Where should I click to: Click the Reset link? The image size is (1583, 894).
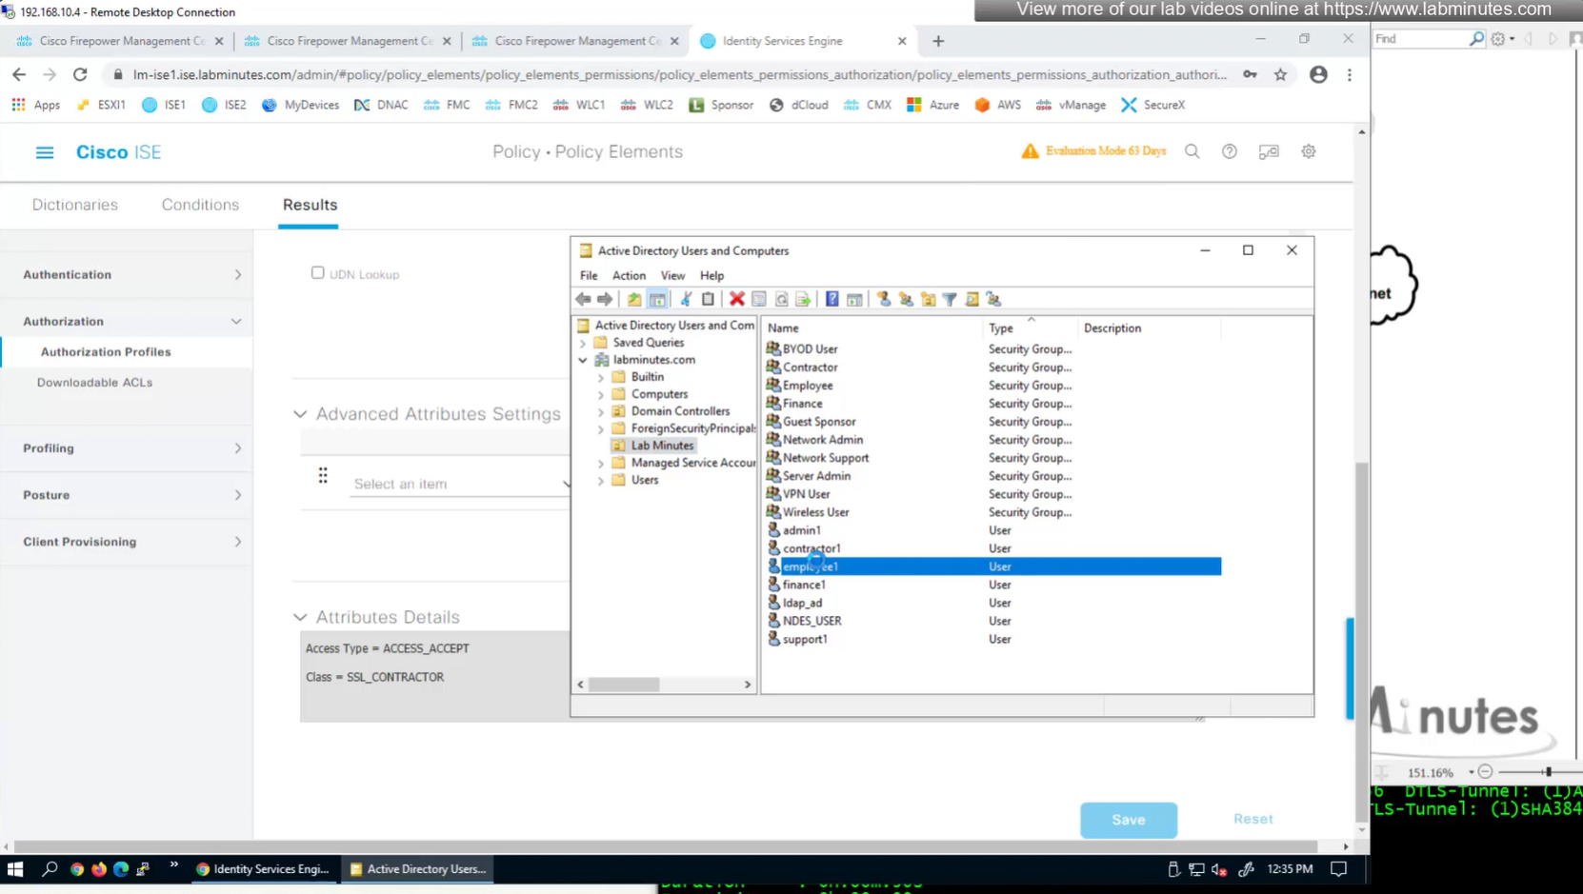(1252, 819)
